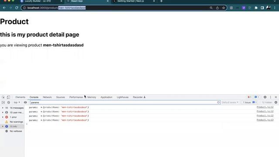The image size is (279, 157).
Task: Share this page using share icon
Action: click(x=217, y=8)
